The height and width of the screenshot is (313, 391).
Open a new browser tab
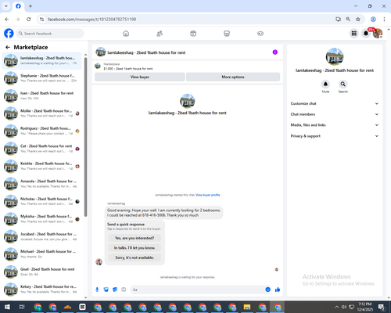[x=30, y=6]
